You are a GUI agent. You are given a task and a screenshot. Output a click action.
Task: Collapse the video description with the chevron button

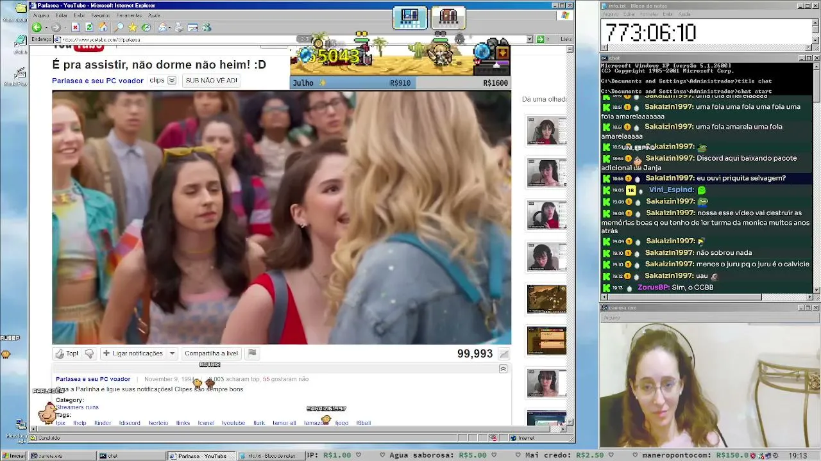(x=503, y=369)
